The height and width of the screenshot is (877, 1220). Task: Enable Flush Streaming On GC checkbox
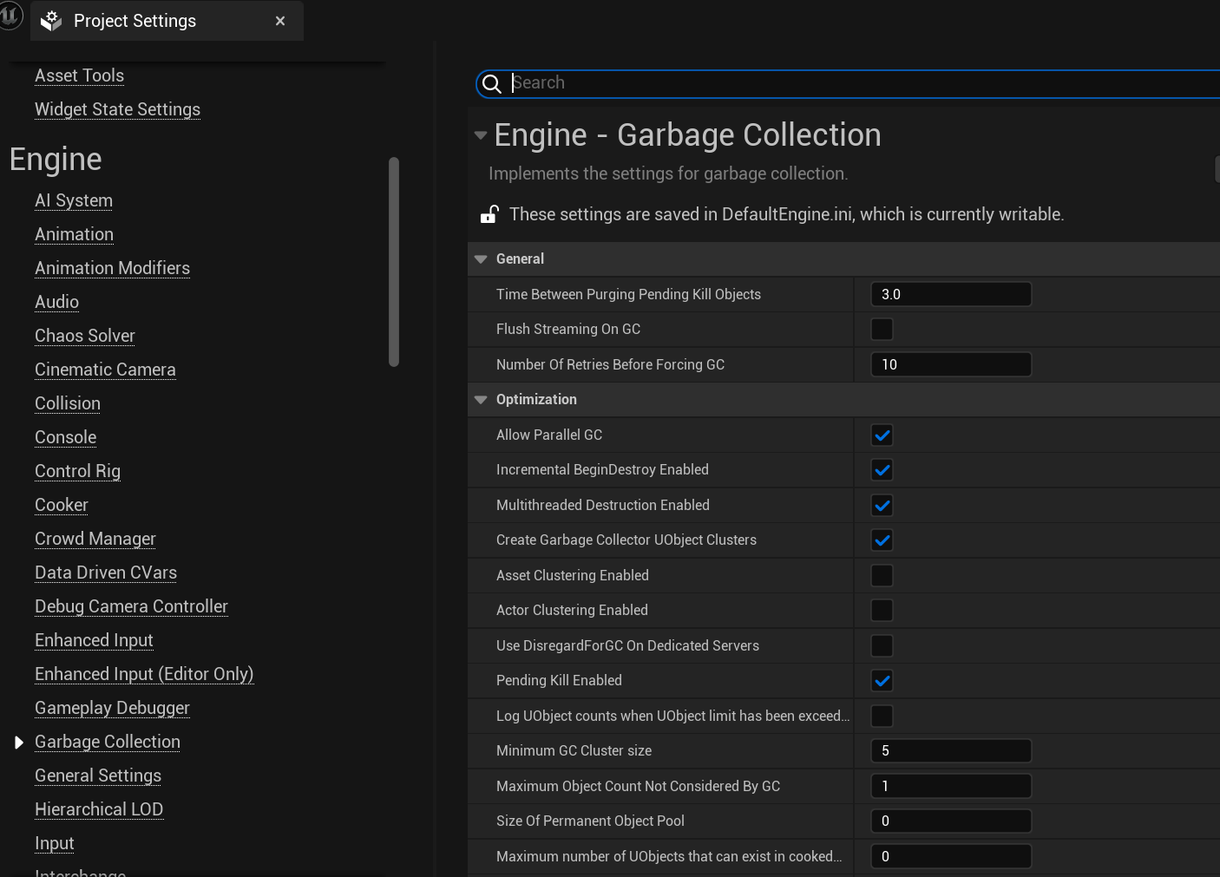882,330
